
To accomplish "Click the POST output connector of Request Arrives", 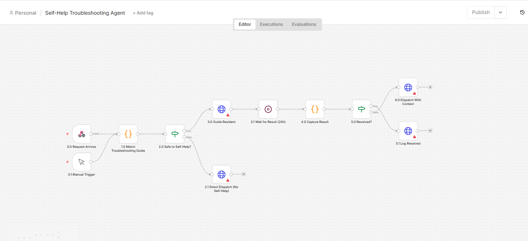I will (91, 134).
